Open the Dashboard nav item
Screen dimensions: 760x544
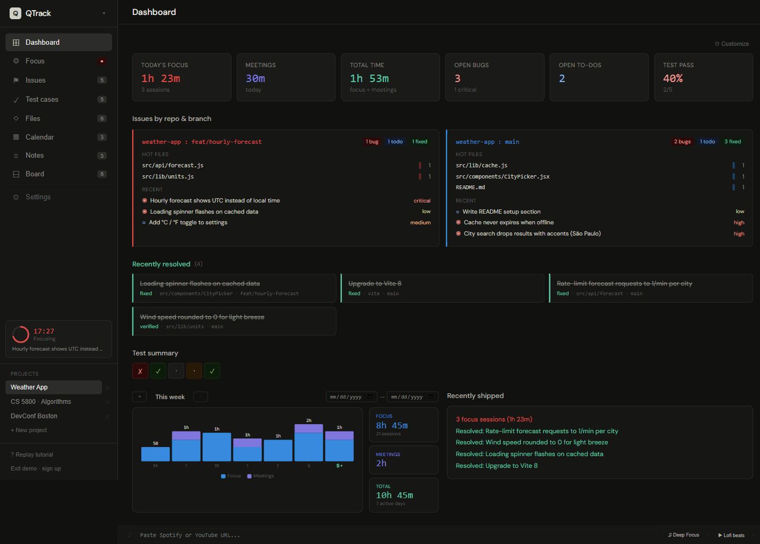(59, 42)
